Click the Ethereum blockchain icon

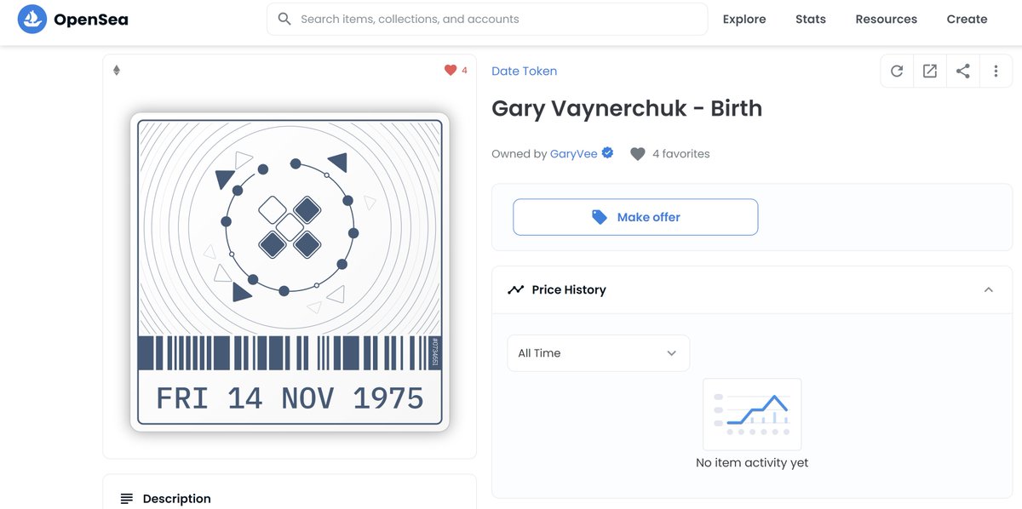pos(117,71)
